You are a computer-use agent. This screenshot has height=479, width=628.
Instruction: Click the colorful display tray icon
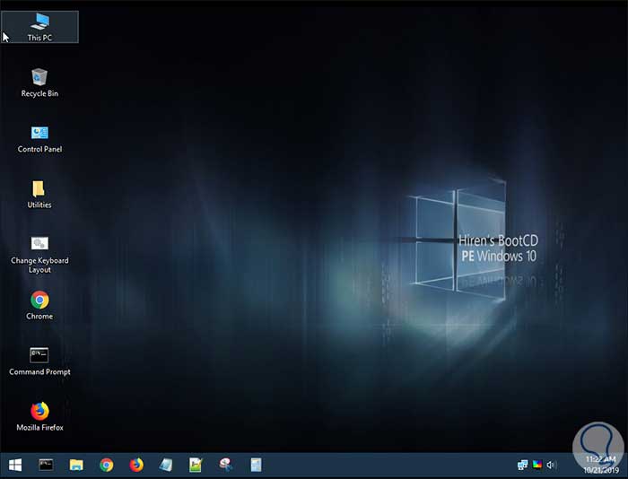tap(537, 465)
